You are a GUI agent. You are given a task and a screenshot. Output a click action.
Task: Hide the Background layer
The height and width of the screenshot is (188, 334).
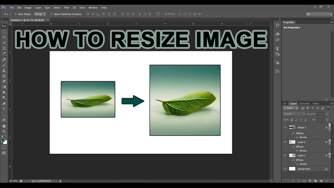(285, 169)
